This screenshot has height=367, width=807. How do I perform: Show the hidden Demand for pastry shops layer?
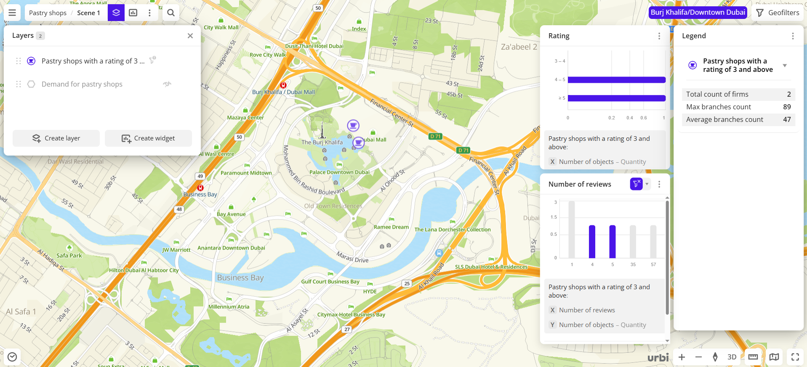(x=167, y=84)
